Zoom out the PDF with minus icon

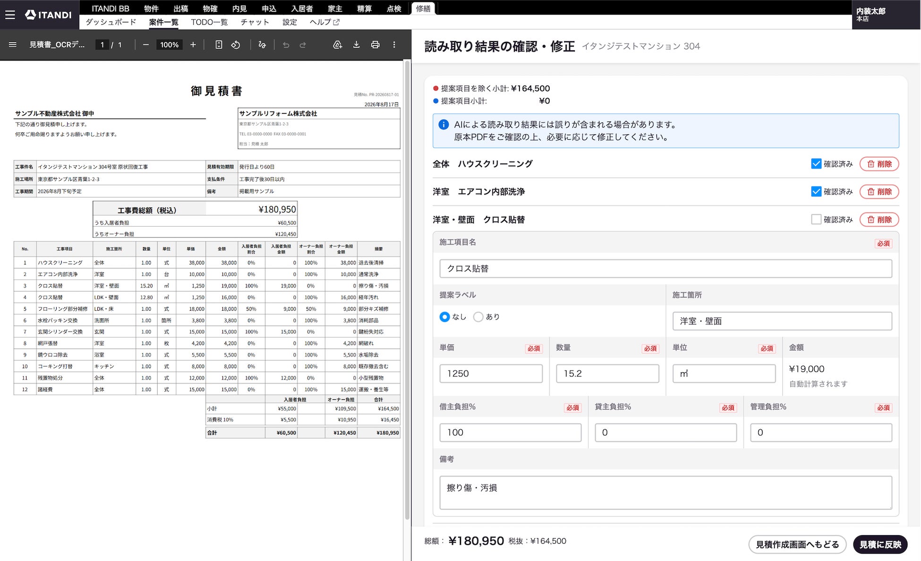point(145,45)
